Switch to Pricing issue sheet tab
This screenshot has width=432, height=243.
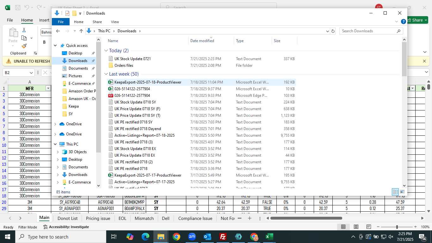[x=98, y=218]
